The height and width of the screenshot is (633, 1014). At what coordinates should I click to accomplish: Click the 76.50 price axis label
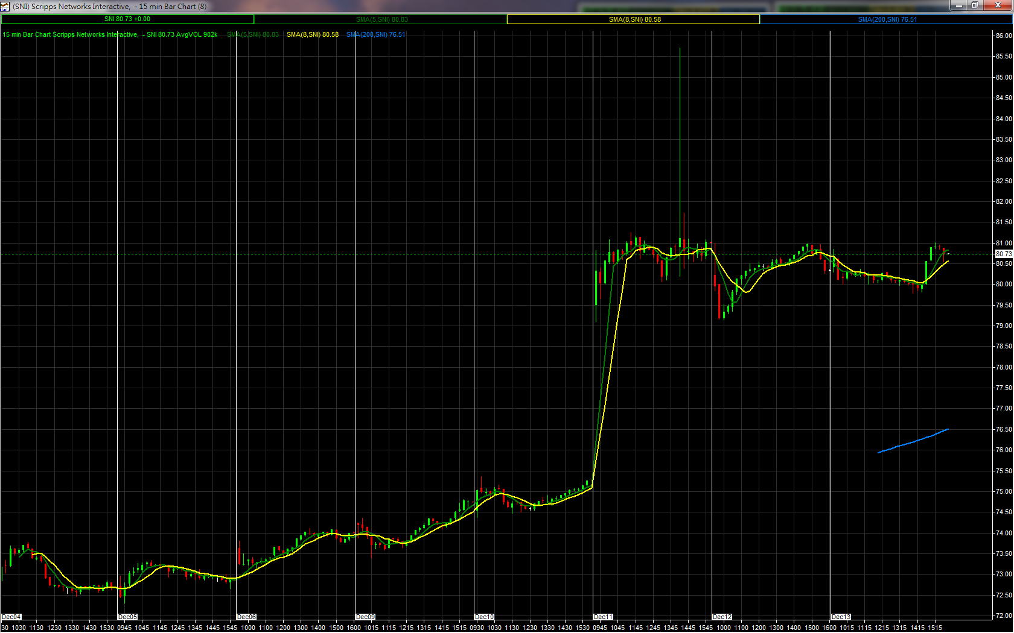(x=1004, y=429)
